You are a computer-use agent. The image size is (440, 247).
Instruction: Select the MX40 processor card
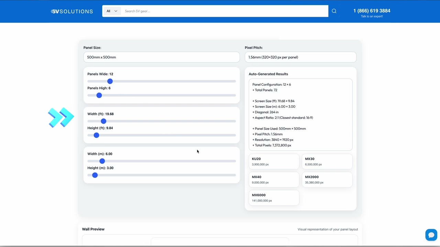[274, 180]
